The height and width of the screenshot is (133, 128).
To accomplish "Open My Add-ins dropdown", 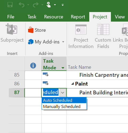I will 46,42.
